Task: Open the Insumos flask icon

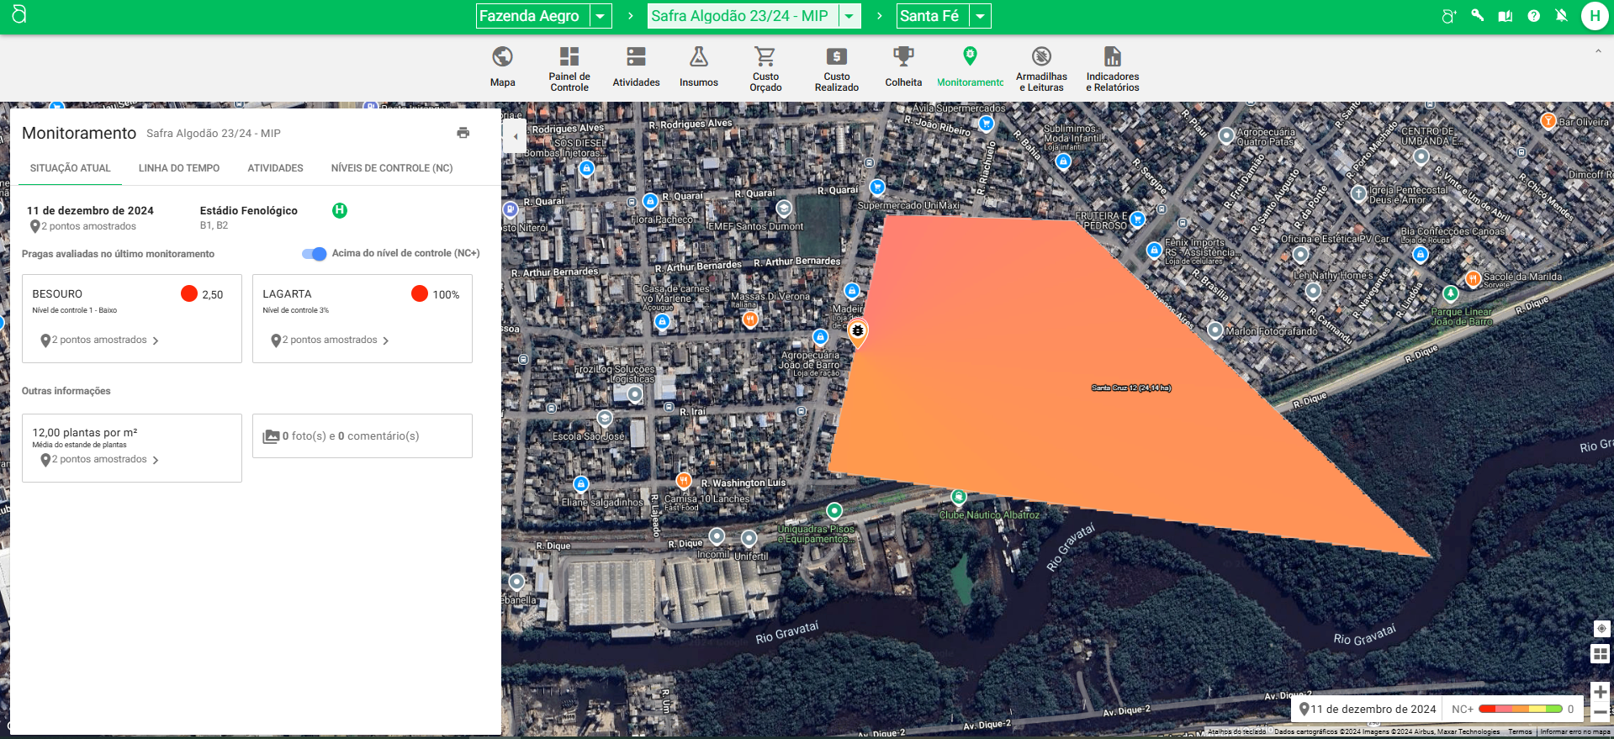Action: point(698,57)
